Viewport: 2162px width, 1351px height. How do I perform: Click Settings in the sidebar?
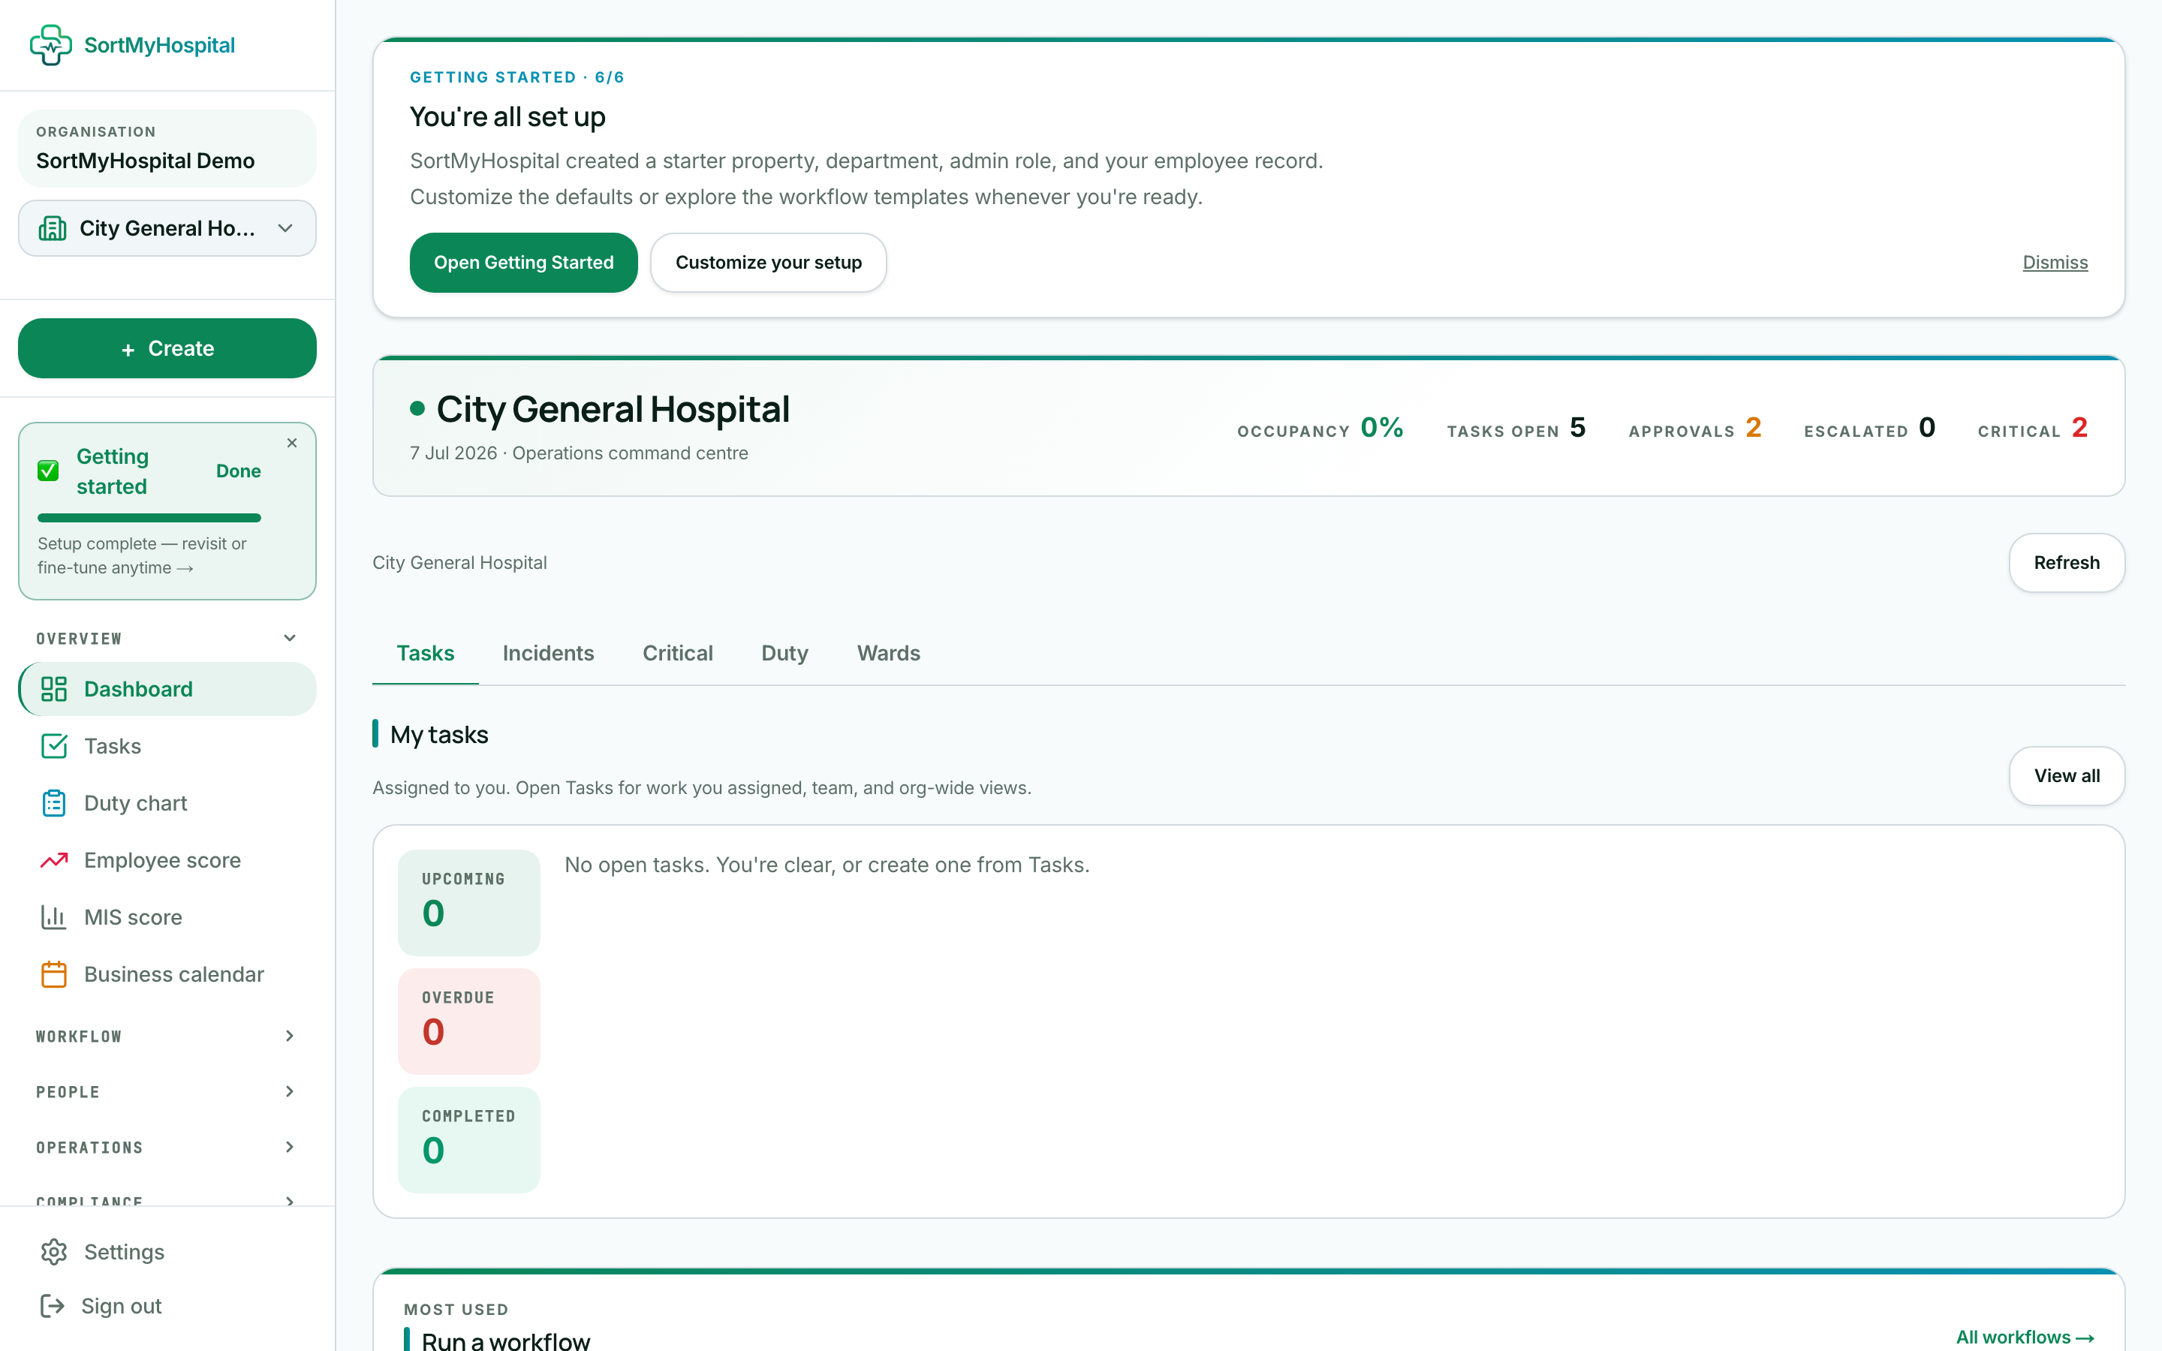pos(167,1252)
